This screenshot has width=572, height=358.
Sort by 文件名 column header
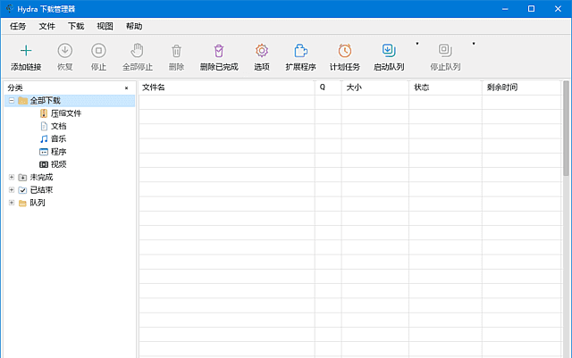pyautogui.click(x=226, y=87)
